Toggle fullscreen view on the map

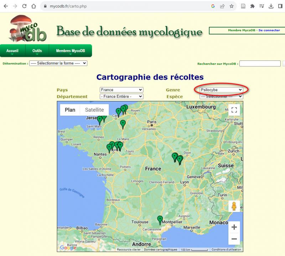tap(234, 110)
